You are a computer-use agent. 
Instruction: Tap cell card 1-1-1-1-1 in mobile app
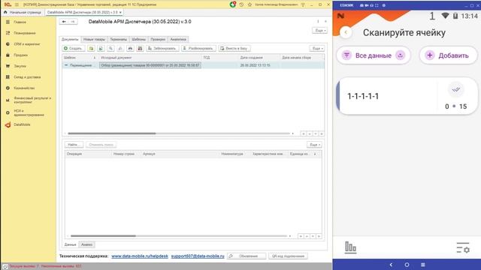click(407, 96)
